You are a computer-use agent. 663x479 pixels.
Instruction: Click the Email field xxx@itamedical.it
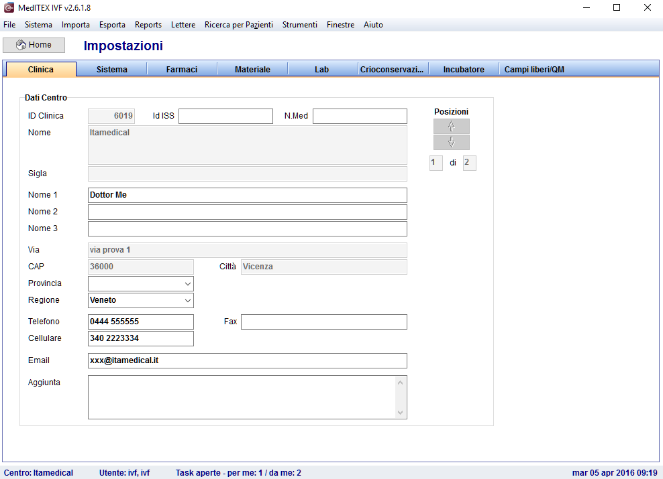248,361
